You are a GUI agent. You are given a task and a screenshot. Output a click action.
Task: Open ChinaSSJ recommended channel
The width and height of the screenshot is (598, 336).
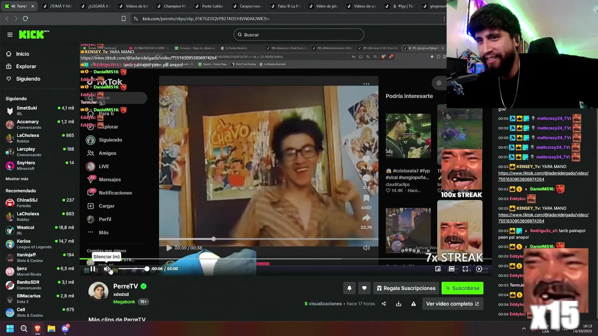click(x=40, y=203)
